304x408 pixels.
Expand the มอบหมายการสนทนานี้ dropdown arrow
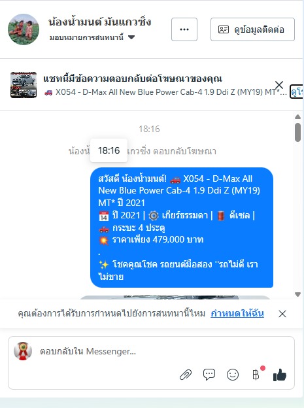[131, 37]
